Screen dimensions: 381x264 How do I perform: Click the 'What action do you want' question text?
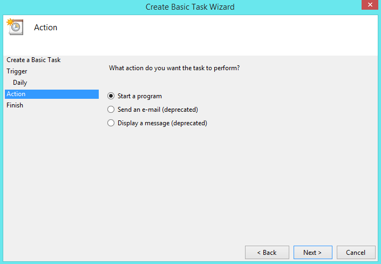click(174, 68)
